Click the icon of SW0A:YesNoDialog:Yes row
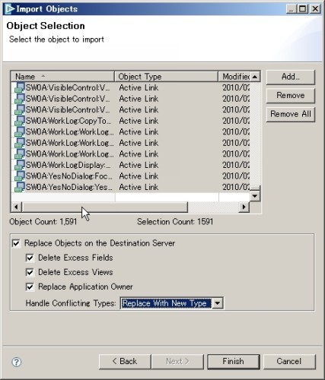Screen dimensions: 325x380 point(20,187)
